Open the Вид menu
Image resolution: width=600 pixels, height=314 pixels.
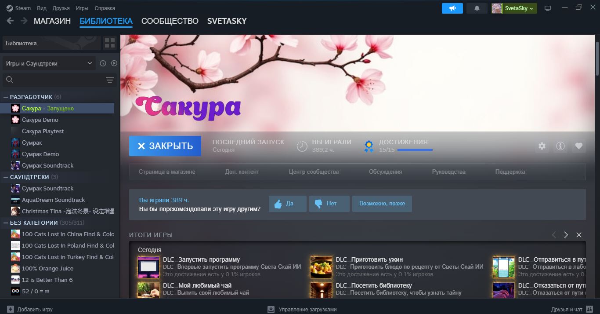point(42,8)
